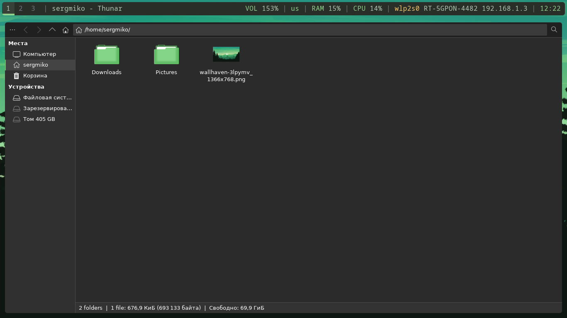Click the home toolbar icon
The height and width of the screenshot is (318, 567).
point(66,30)
